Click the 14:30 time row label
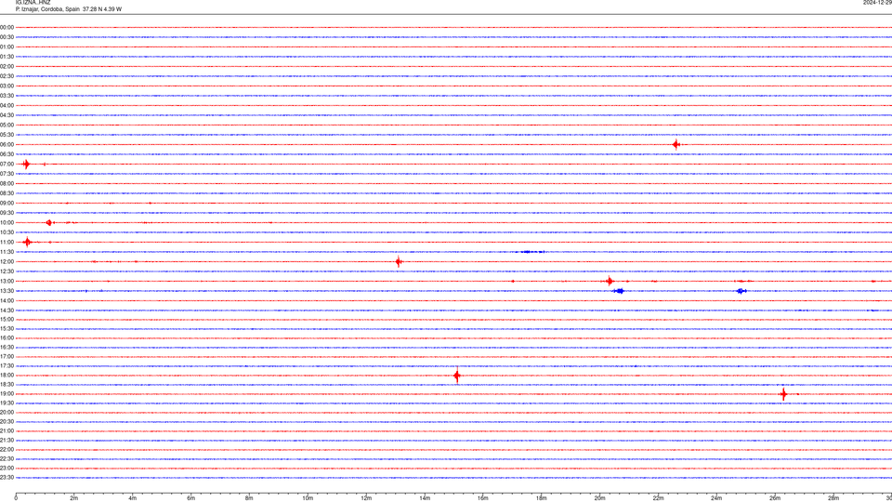The width and height of the screenshot is (892, 502). pos(7,310)
